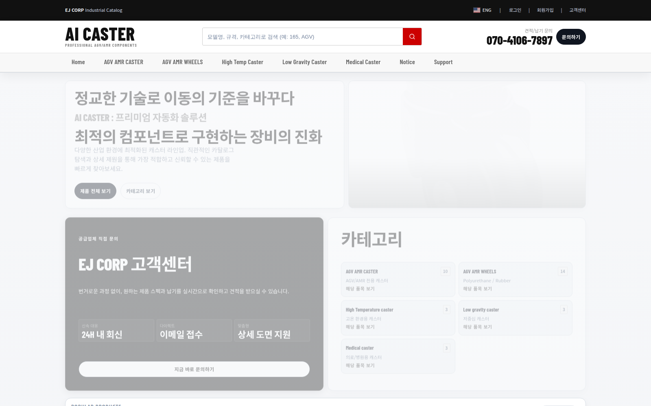Open the Support menu item
Image resolution: width=651 pixels, height=406 pixels.
[443, 62]
